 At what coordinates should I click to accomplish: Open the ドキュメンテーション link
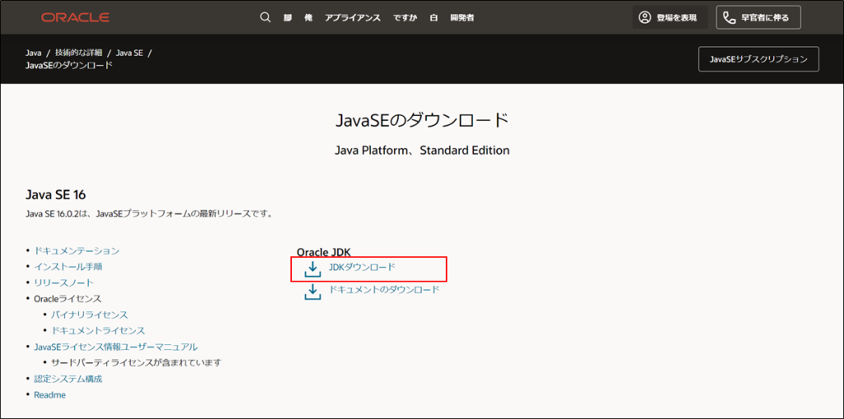tap(77, 250)
